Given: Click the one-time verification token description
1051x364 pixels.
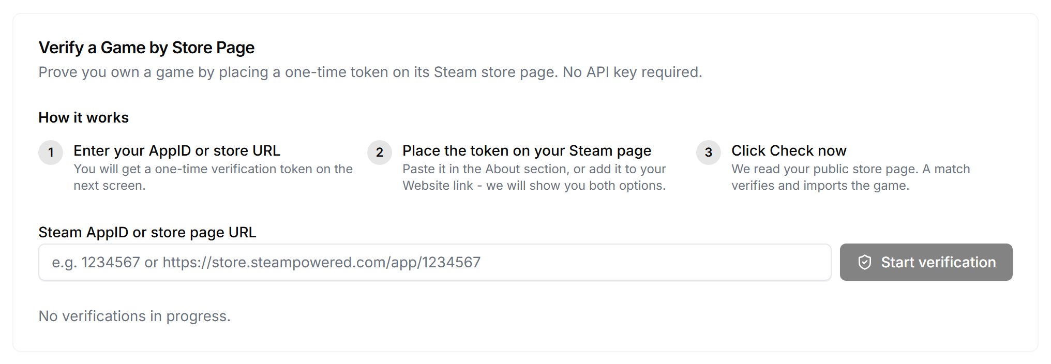Looking at the screenshot, I should (x=213, y=177).
